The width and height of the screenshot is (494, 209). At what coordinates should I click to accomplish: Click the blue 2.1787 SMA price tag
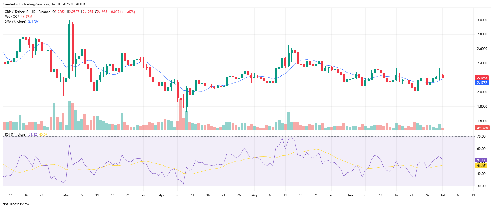(x=482, y=83)
